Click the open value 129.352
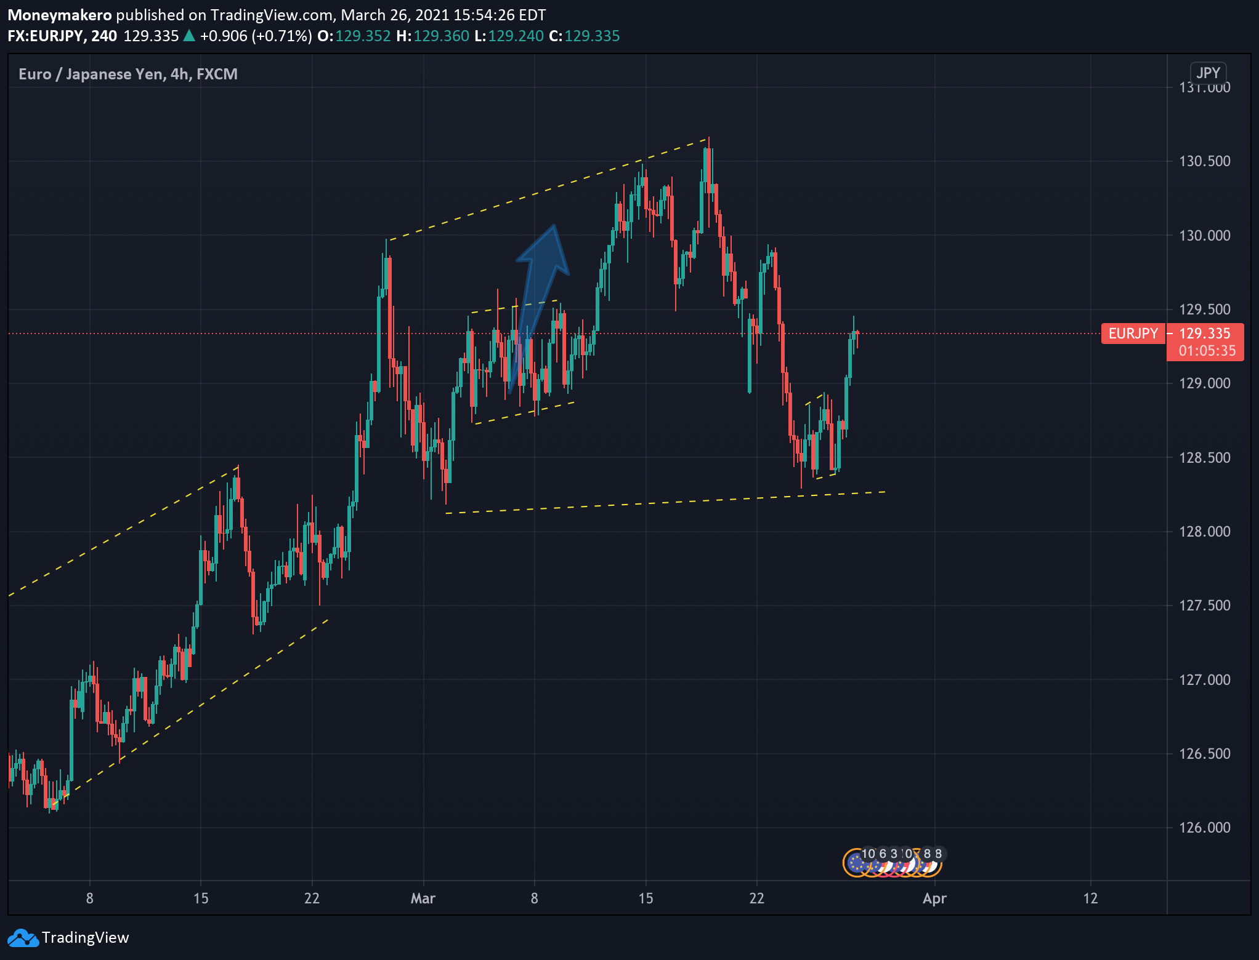The width and height of the screenshot is (1259, 960). coord(363,36)
